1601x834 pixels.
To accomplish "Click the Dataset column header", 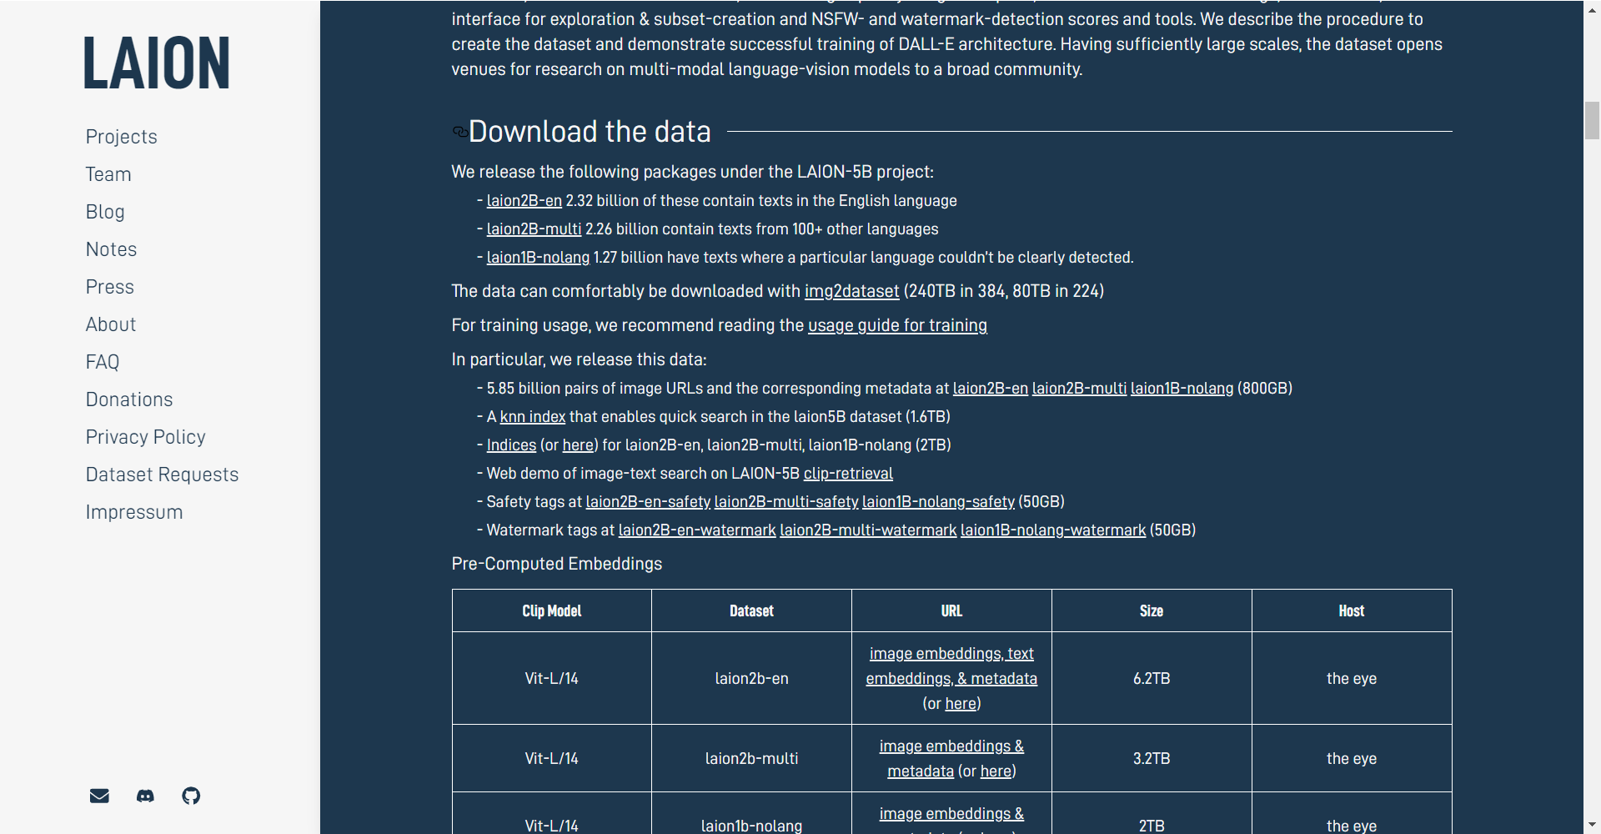I will pyautogui.click(x=751, y=611).
